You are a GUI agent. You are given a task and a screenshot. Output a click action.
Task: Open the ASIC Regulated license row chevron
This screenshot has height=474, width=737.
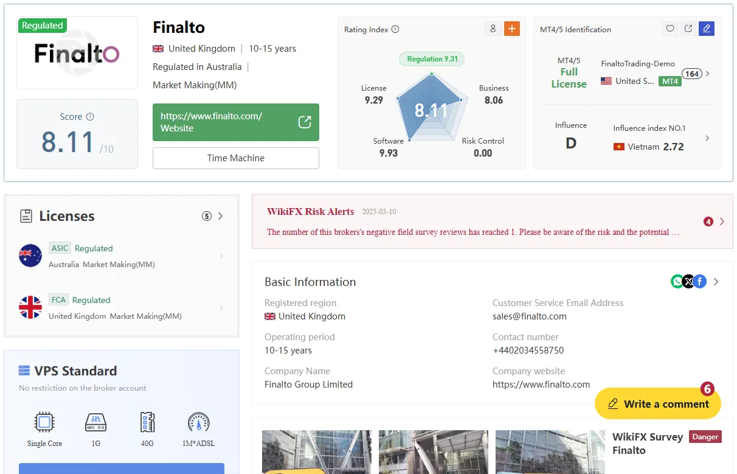(x=221, y=256)
